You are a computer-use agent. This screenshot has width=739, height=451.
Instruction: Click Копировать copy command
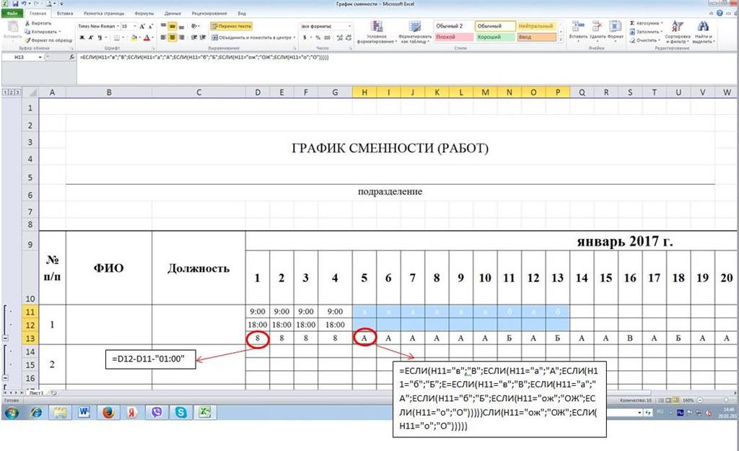[x=43, y=32]
